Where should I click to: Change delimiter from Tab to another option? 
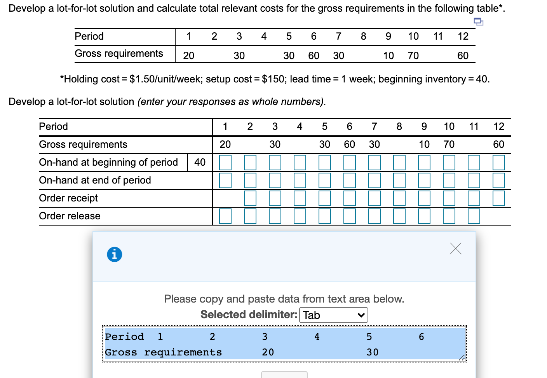tap(333, 315)
